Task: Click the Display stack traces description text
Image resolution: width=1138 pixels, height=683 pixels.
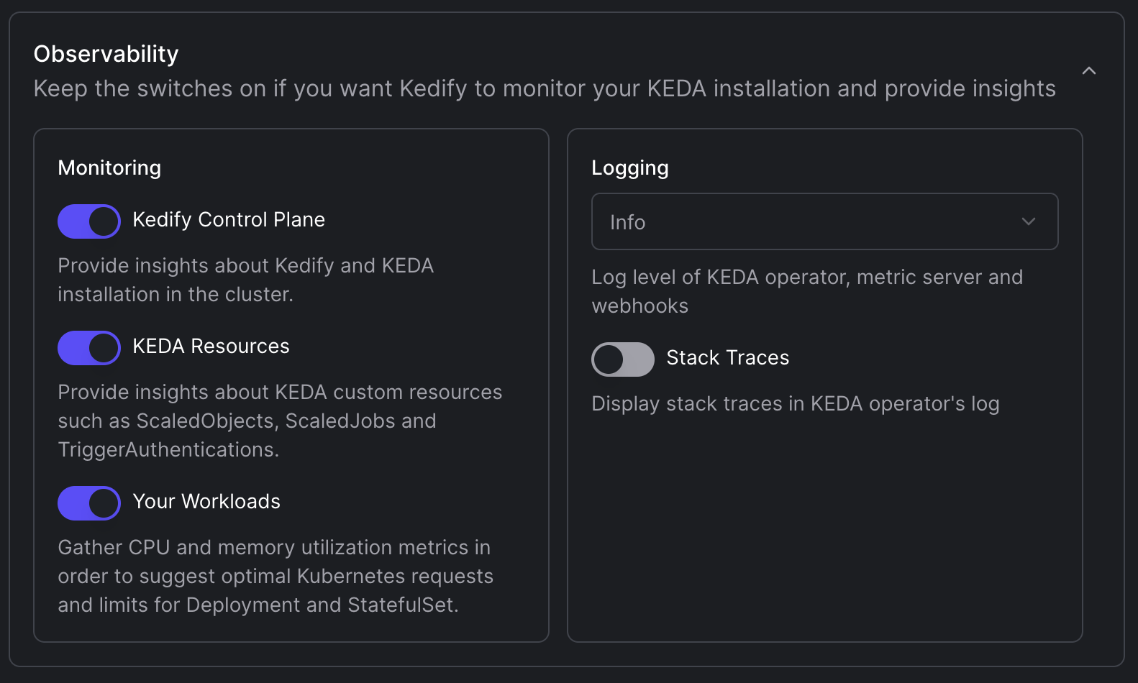Action: pos(796,404)
